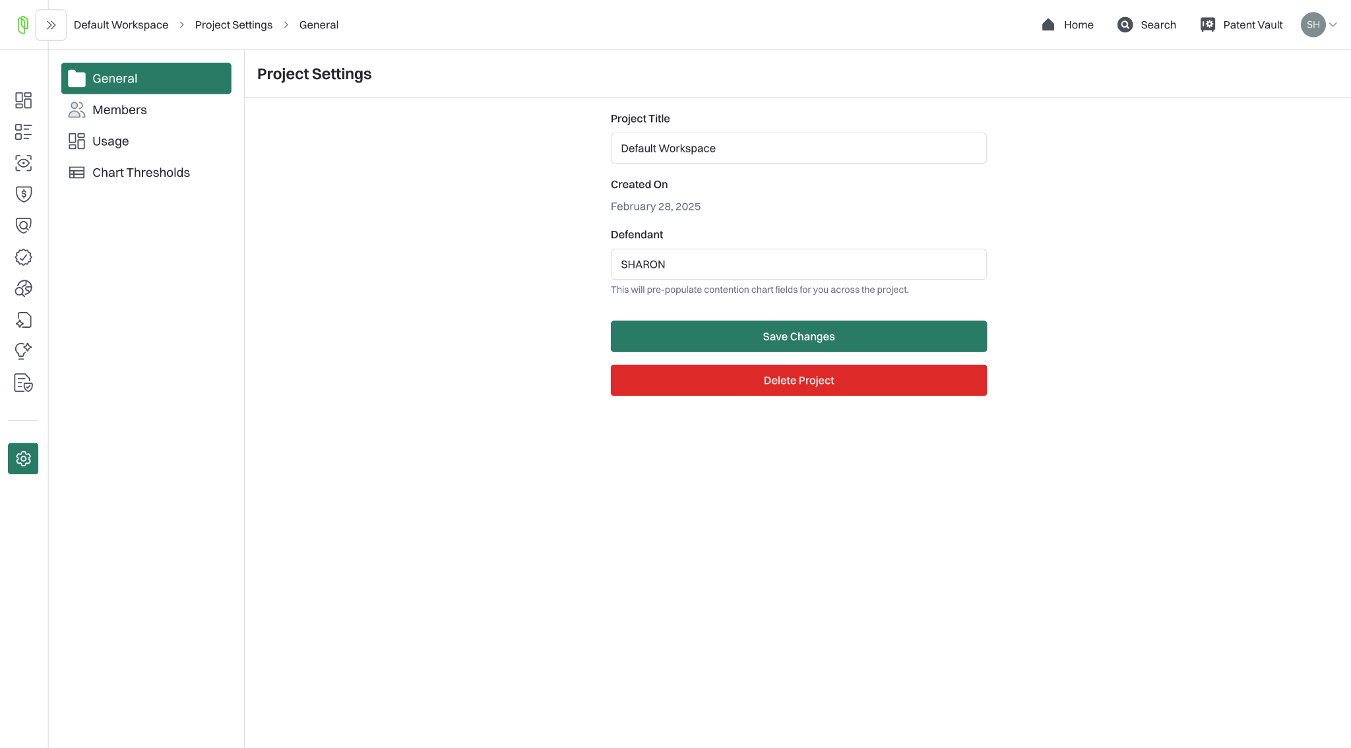Click the settings gear icon
The height and width of the screenshot is (748, 1351).
coord(23,458)
